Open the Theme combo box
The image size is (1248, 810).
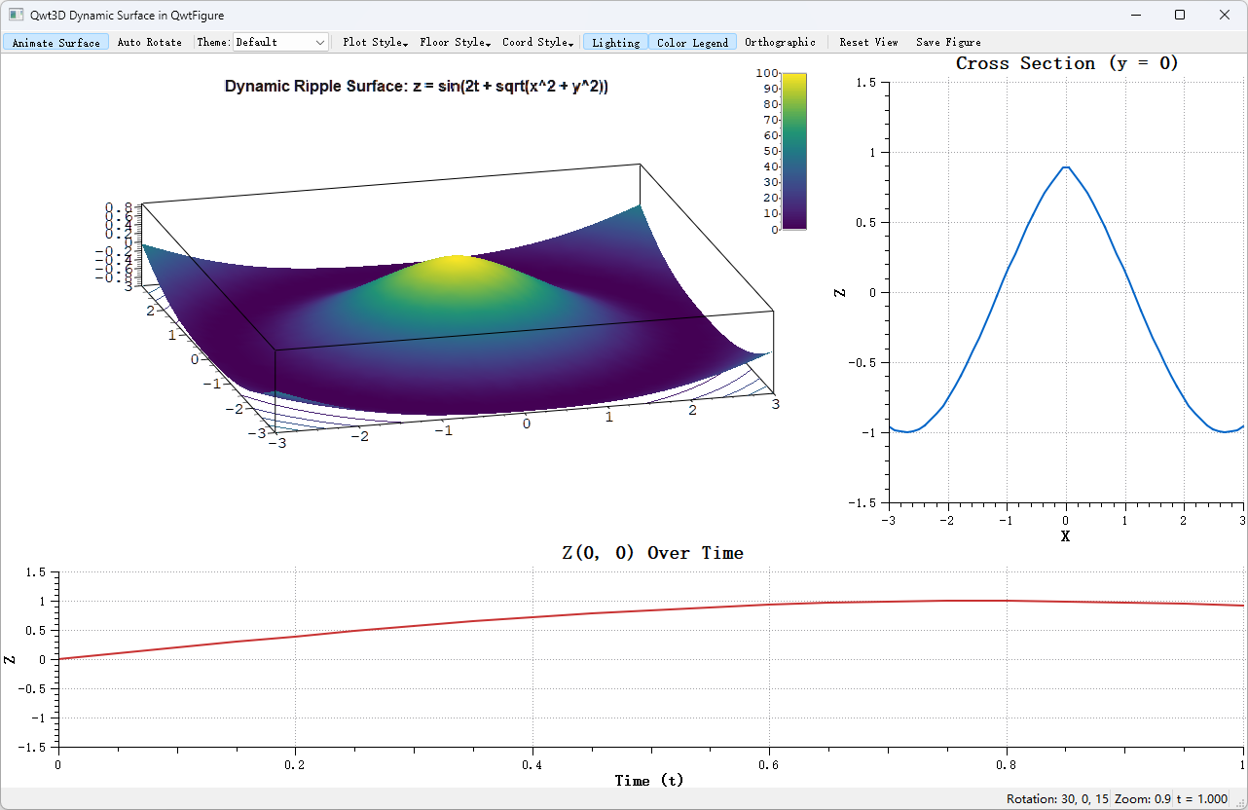[280, 42]
